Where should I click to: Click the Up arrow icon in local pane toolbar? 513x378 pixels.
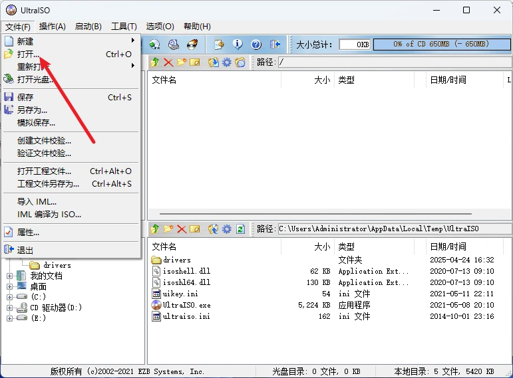click(155, 229)
